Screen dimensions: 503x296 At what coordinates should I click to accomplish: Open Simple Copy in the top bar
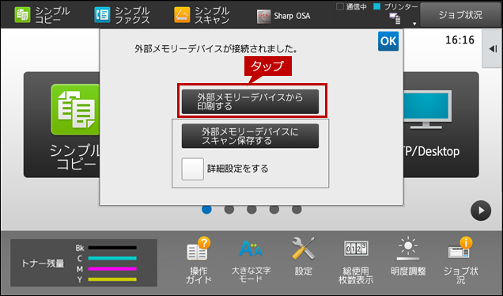click(42, 15)
